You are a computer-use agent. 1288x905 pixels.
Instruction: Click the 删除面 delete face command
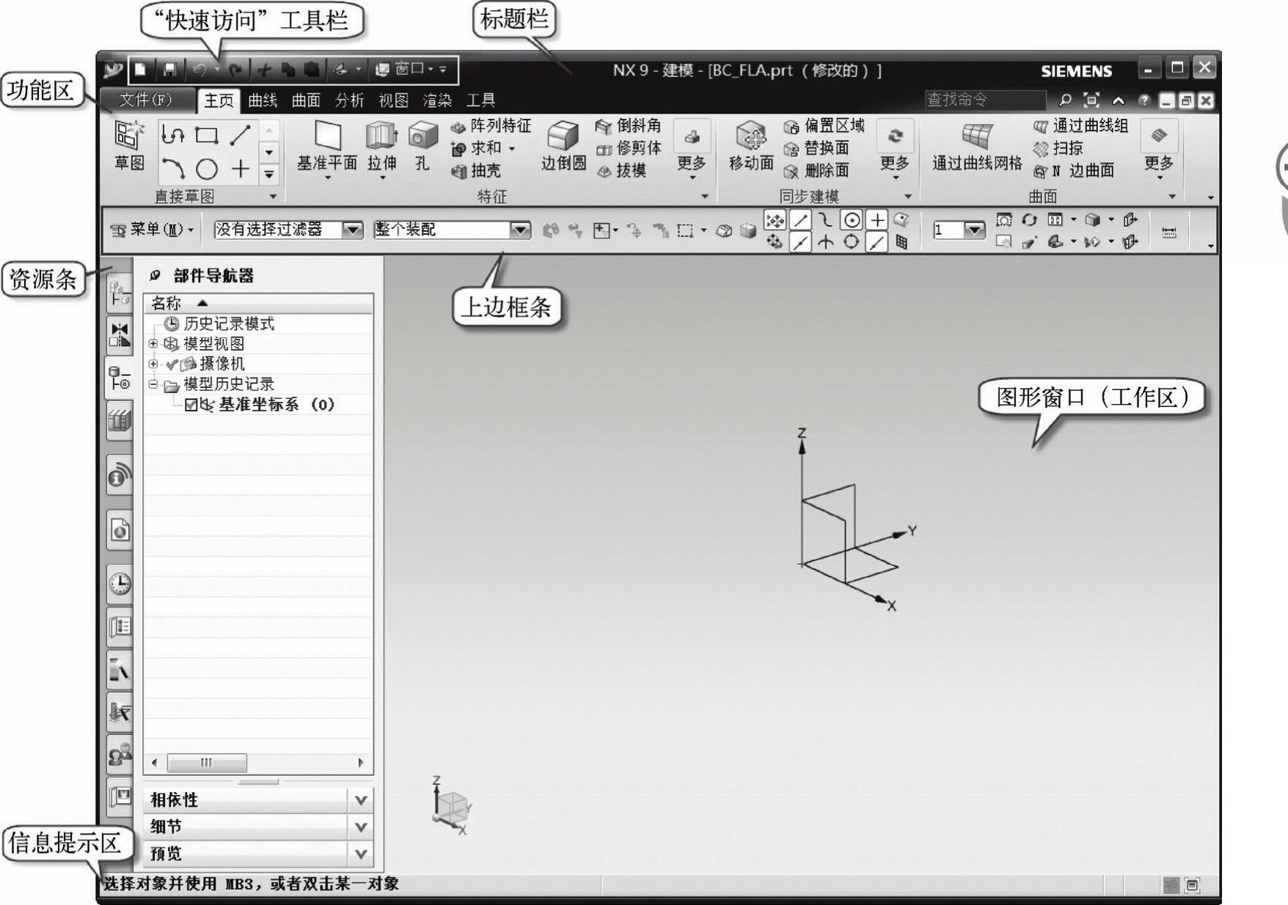(816, 171)
